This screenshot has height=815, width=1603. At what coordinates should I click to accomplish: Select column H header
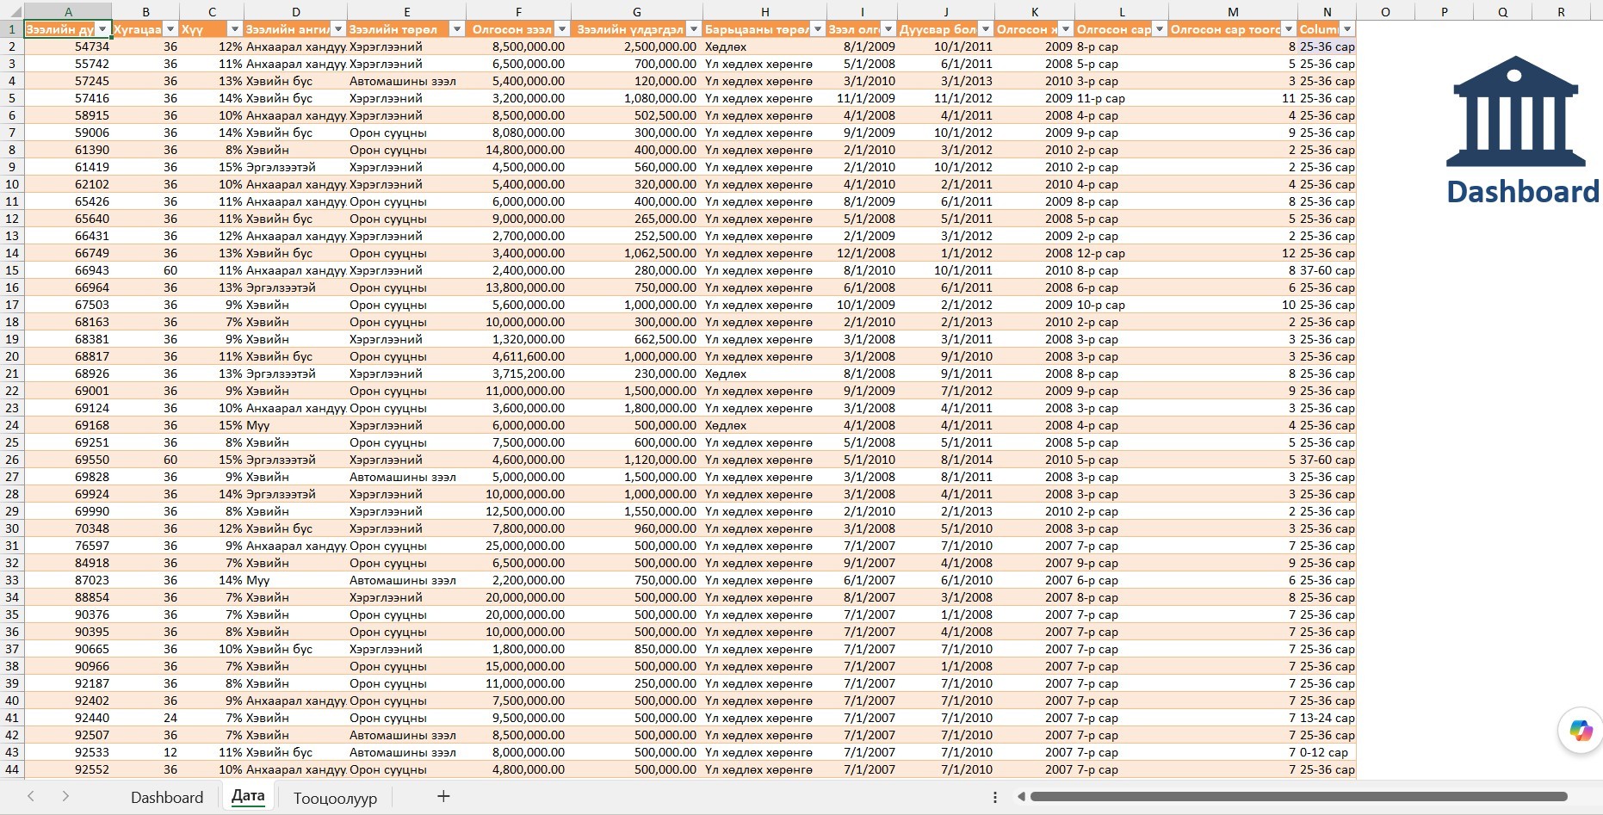764,12
